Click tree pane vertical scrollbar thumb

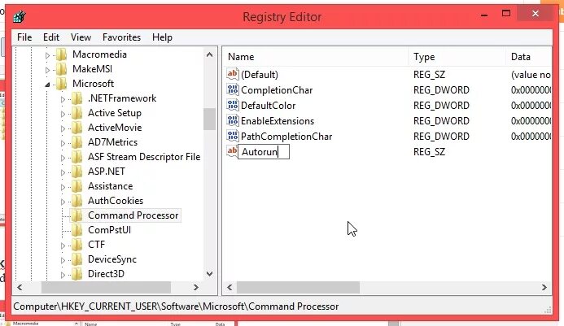click(209, 119)
